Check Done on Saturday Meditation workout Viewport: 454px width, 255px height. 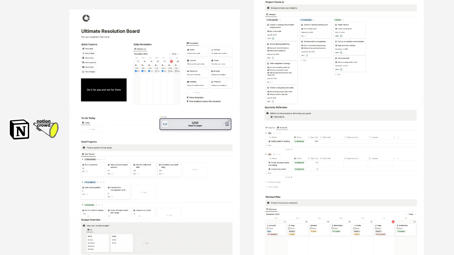pos(397,228)
